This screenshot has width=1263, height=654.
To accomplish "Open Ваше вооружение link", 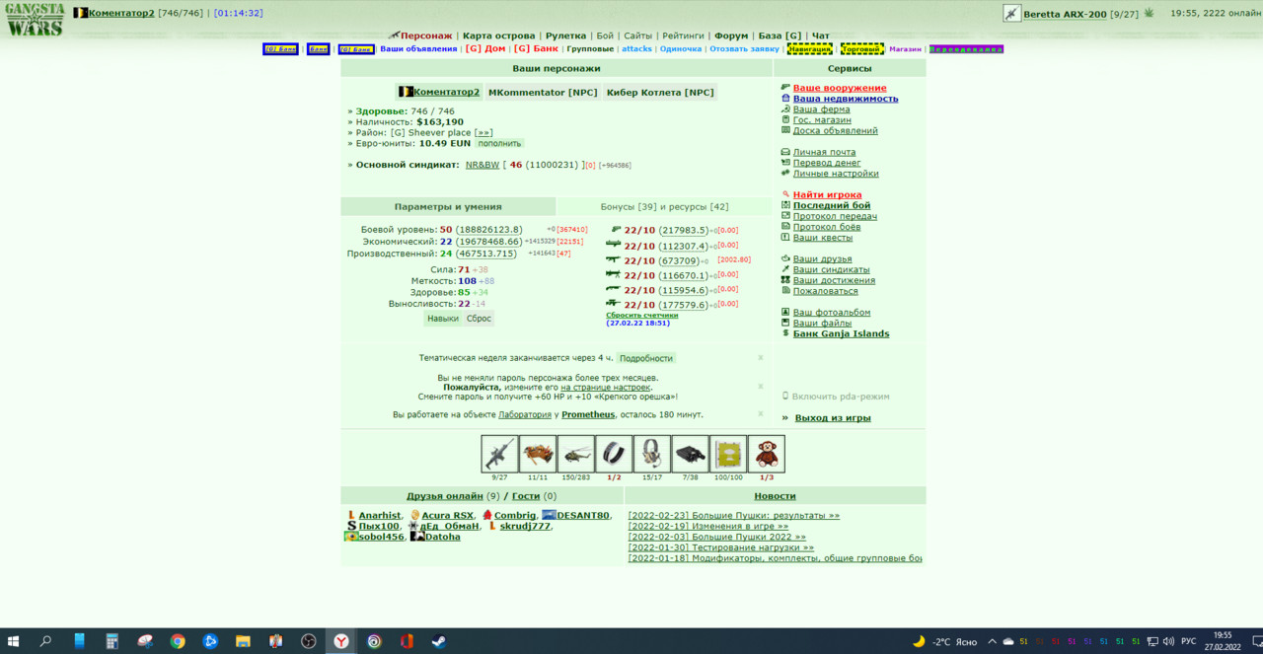I will (x=840, y=88).
